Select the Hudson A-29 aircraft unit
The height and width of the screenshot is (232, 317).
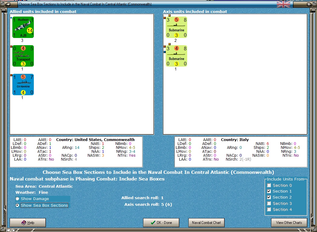tap(23, 27)
